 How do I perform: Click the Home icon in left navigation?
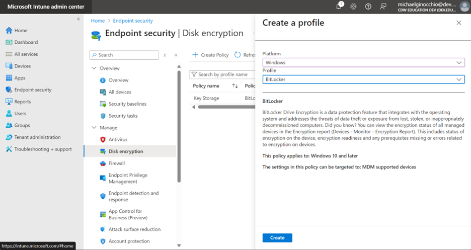[9, 31]
